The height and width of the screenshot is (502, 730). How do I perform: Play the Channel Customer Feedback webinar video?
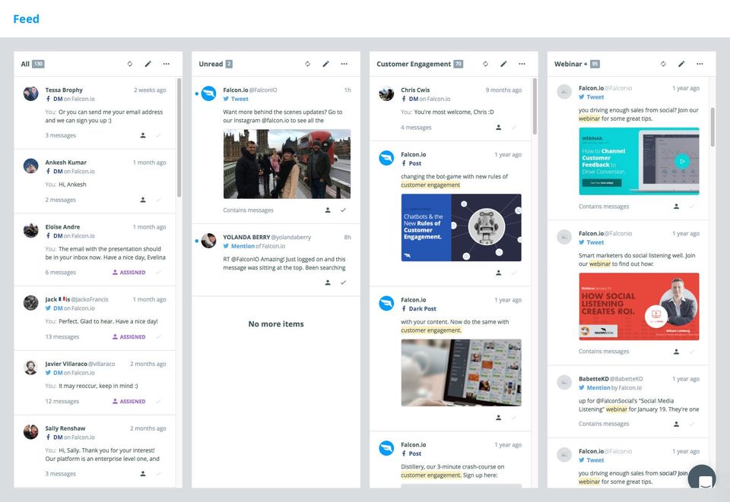(682, 161)
